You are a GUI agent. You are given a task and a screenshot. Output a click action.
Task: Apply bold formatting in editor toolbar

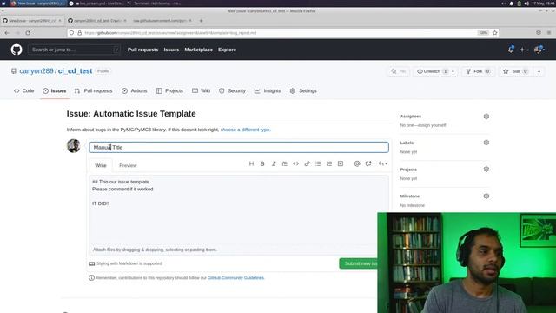pos(262,163)
